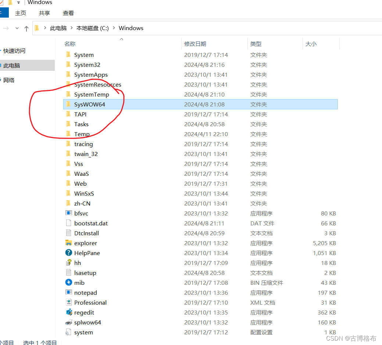Click the hh help application icon
The width and height of the screenshot is (382, 345).
point(69,262)
